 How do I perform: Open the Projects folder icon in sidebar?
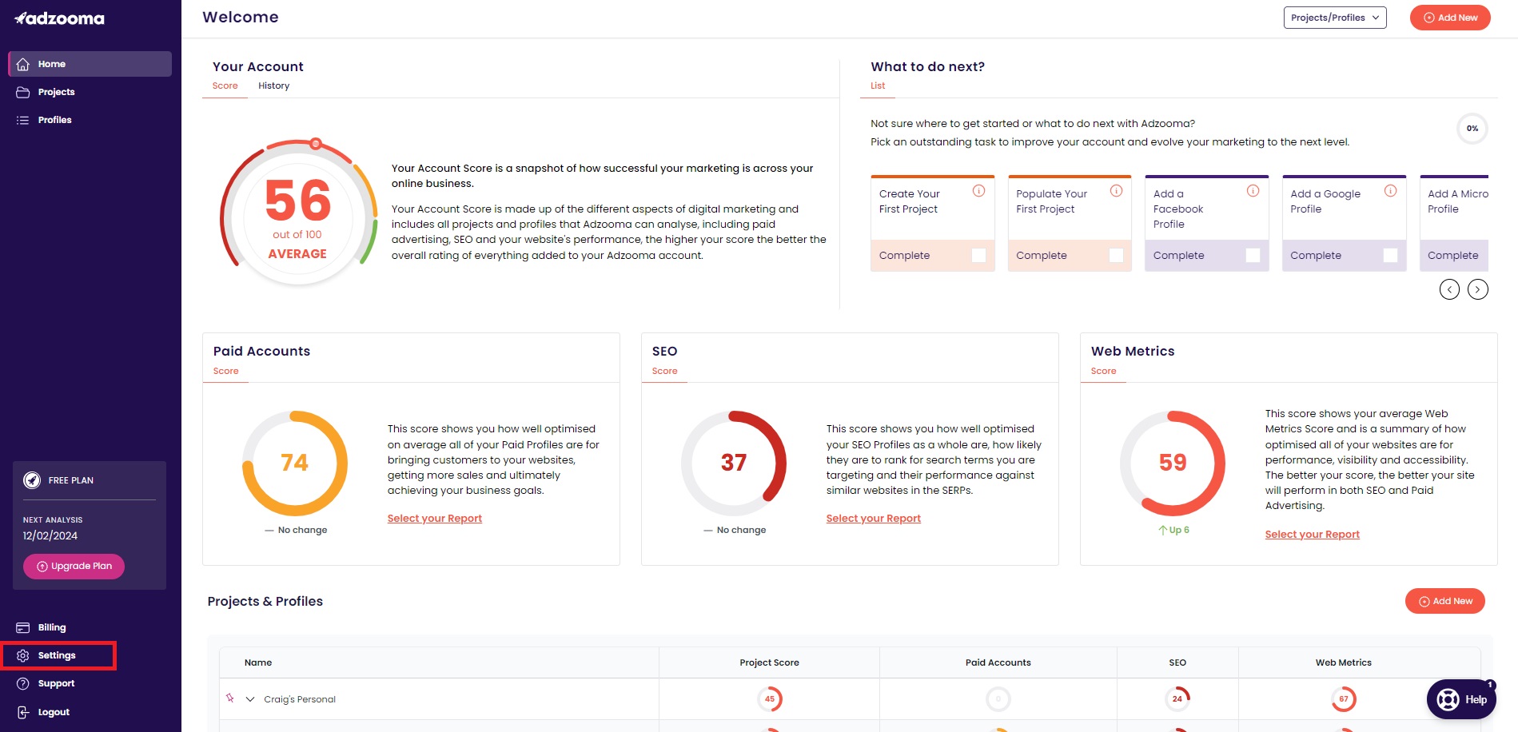click(23, 92)
